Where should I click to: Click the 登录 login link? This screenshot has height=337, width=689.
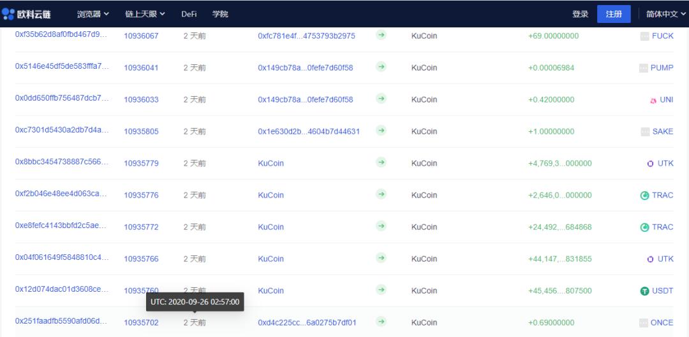coord(580,14)
